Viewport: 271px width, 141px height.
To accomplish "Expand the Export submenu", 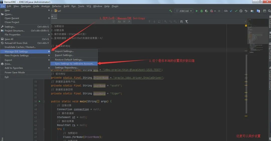I will coord(25,60).
